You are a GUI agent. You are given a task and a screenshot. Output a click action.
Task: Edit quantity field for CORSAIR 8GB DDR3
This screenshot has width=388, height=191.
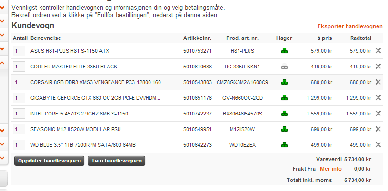pos(19,82)
